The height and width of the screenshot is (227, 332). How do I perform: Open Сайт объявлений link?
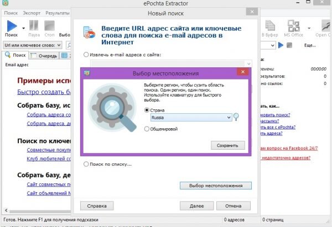(x=49, y=193)
